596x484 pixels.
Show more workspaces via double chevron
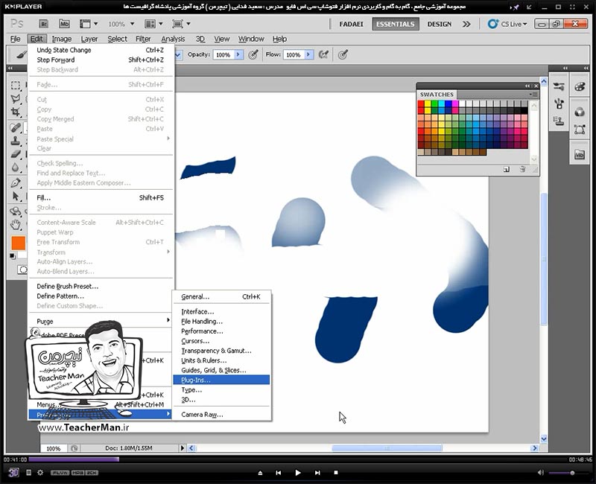(466, 24)
